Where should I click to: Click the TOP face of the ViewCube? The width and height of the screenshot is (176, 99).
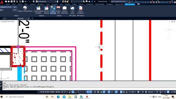pos(169,30)
